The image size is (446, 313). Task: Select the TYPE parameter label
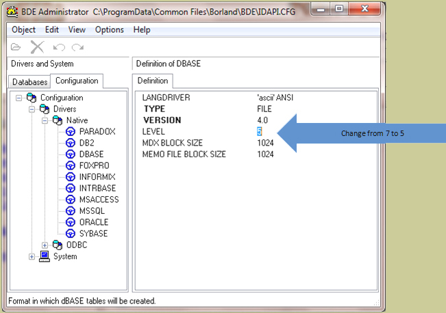click(x=154, y=109)
